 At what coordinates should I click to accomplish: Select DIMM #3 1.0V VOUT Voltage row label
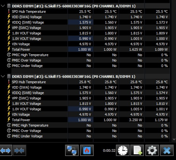click(x=27, y=109)
